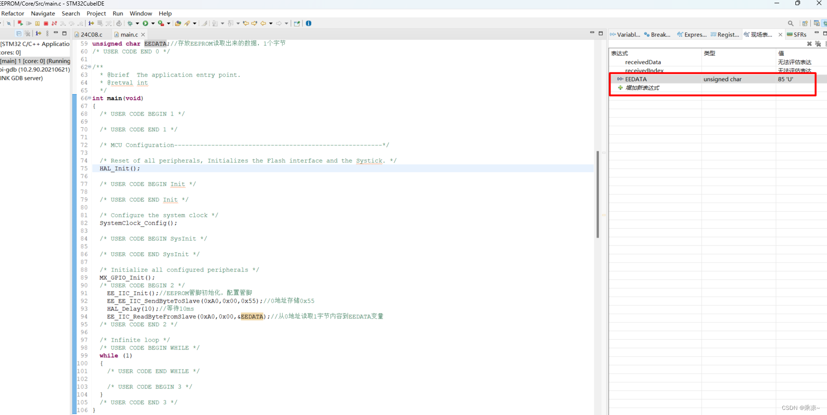Toggle Instruction Stepping Mode in main toolbar
Viewport: 827px width, 415px height.
(x=91, y=23)
